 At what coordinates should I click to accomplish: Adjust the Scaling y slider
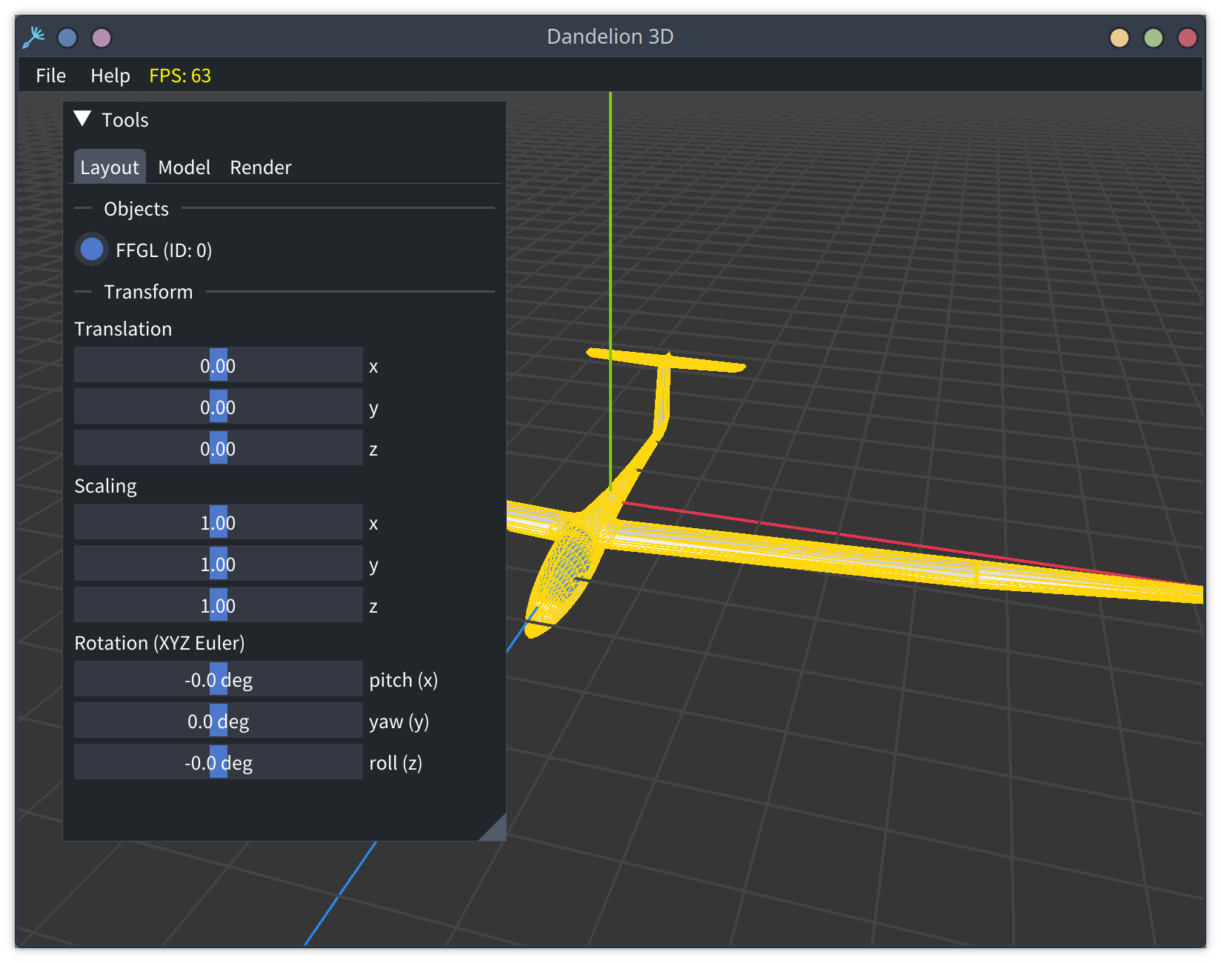pyautogui.click(x=218, y=564)
